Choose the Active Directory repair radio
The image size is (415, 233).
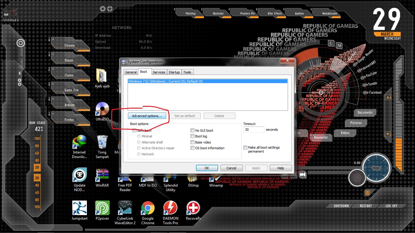coord(139,148)
